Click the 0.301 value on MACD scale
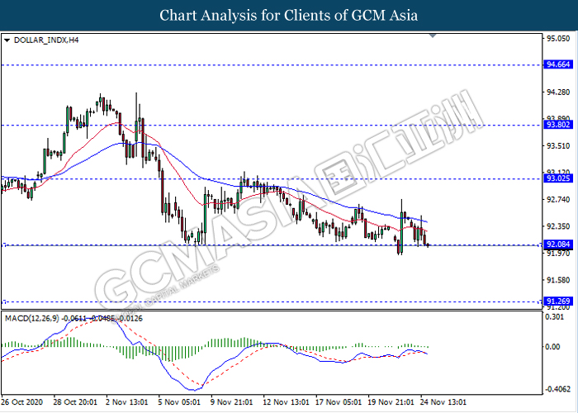This screenshot has height=413, width=578. tap(553, 316)
